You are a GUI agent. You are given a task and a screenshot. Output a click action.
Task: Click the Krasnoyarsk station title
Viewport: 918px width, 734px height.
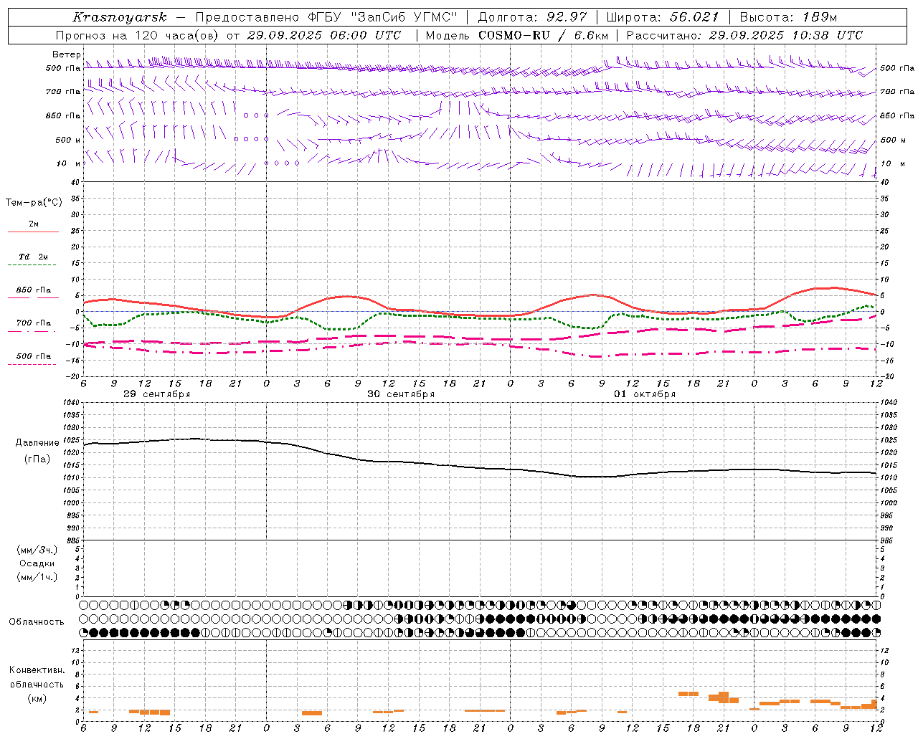click(120, 17)
